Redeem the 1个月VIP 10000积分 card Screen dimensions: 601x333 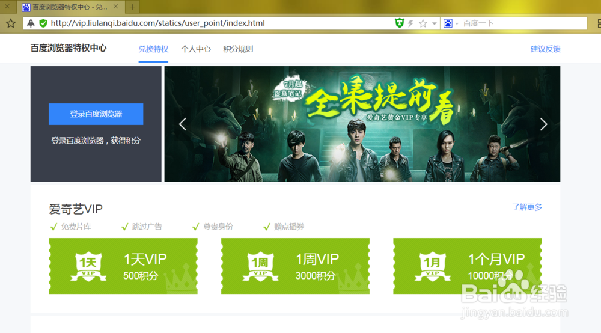467,266
